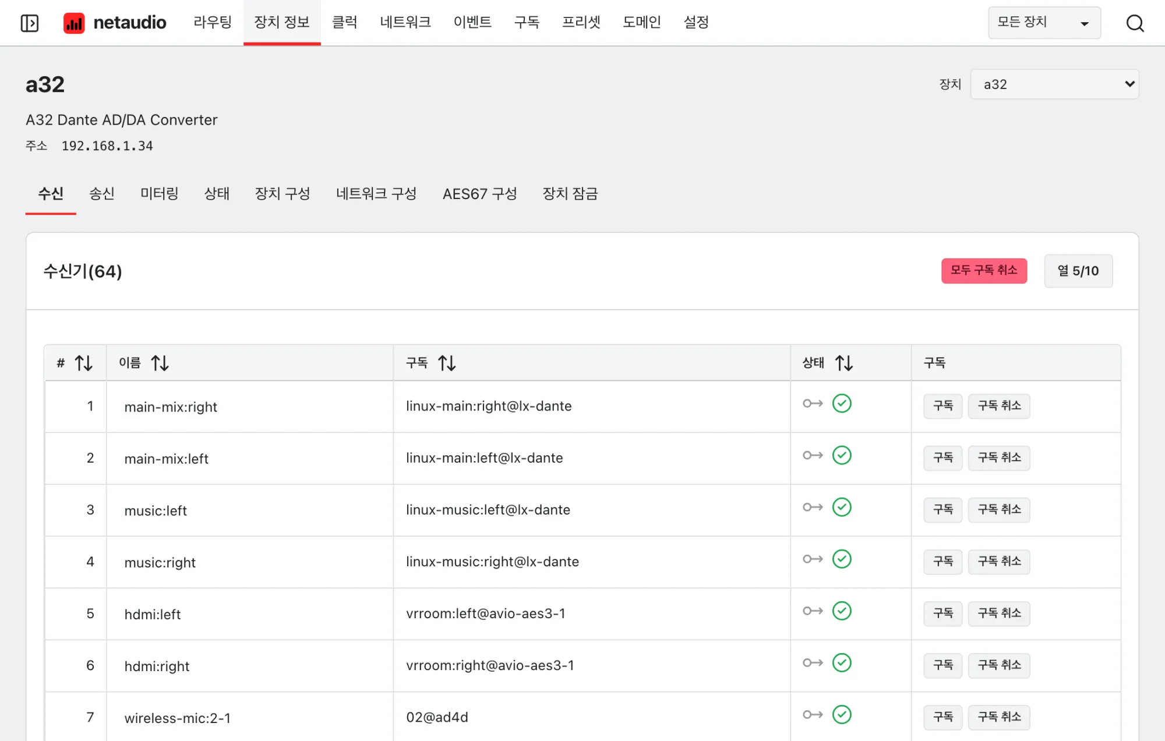1165x741 pixels.
Task: Click the linux-music:right@lx-dante cell
Action: click(x=591, y=562)
